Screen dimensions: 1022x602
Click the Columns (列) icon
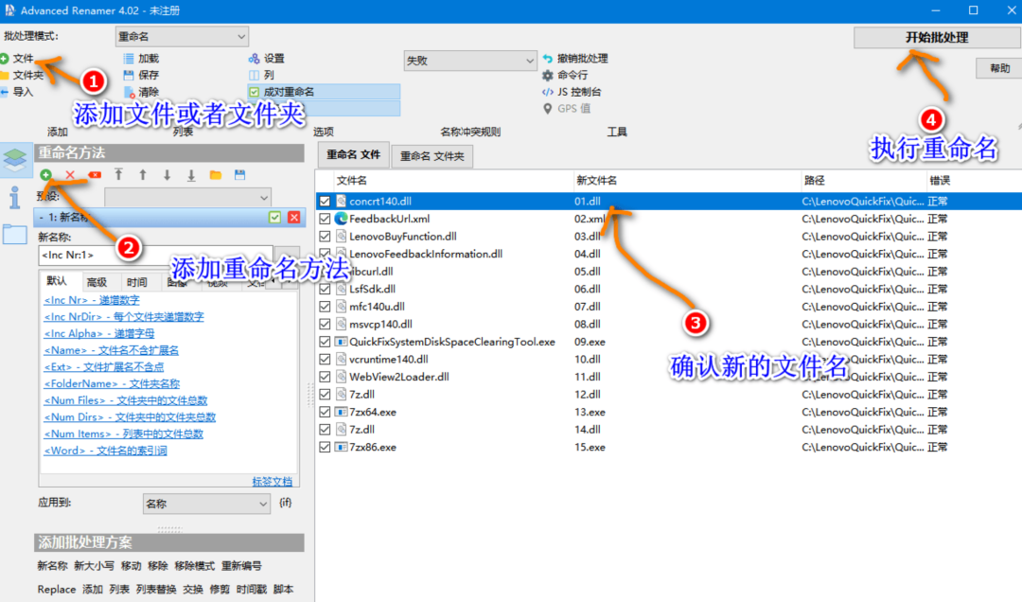[254, 75]
